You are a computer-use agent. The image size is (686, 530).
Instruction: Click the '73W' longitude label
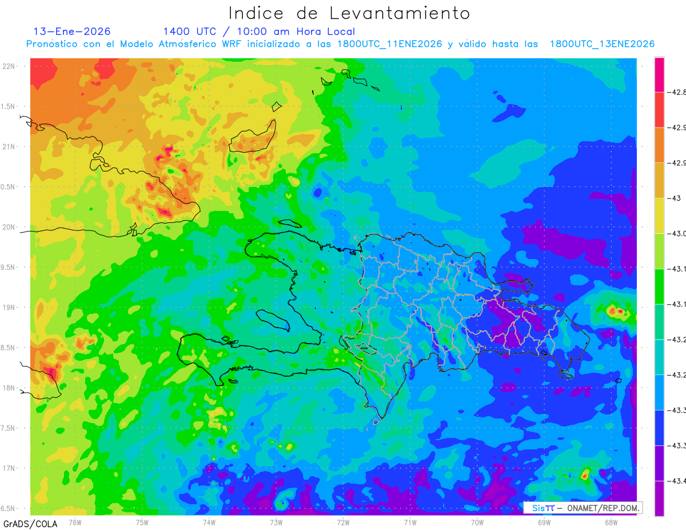click(276, 522)
